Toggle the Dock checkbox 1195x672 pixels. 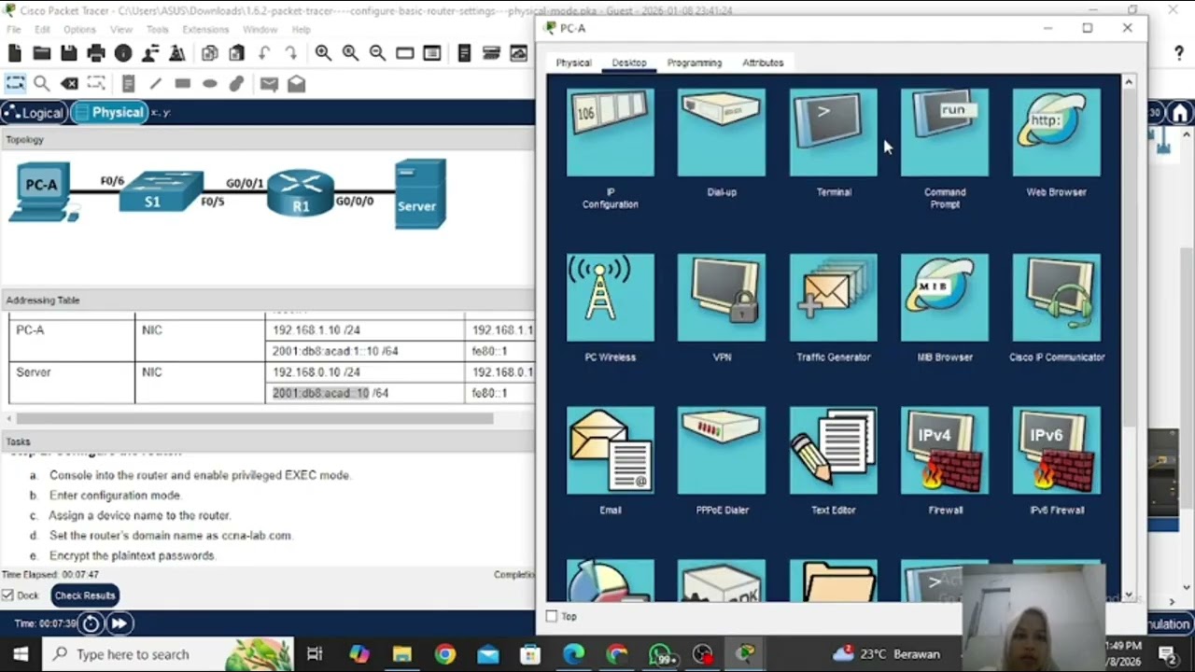pyautogui.click(x=7, y=595)
